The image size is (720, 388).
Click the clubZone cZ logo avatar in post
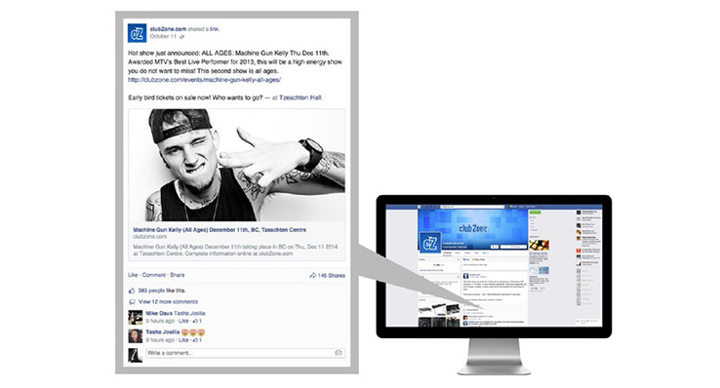(x=137, y=33)
